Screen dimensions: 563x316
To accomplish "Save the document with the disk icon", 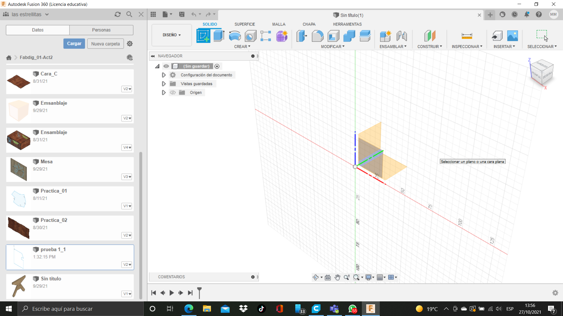I will (x=182, y=14).
